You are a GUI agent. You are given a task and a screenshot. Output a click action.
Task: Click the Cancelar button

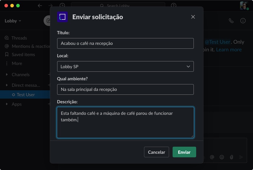coord(156,152)
